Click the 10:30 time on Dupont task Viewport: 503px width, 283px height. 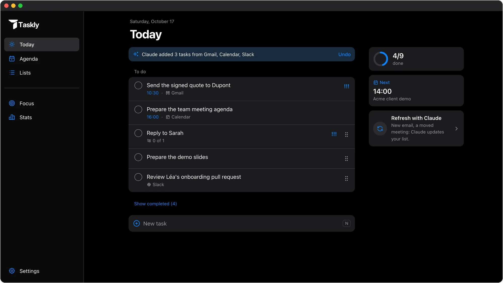click(153, 93)
